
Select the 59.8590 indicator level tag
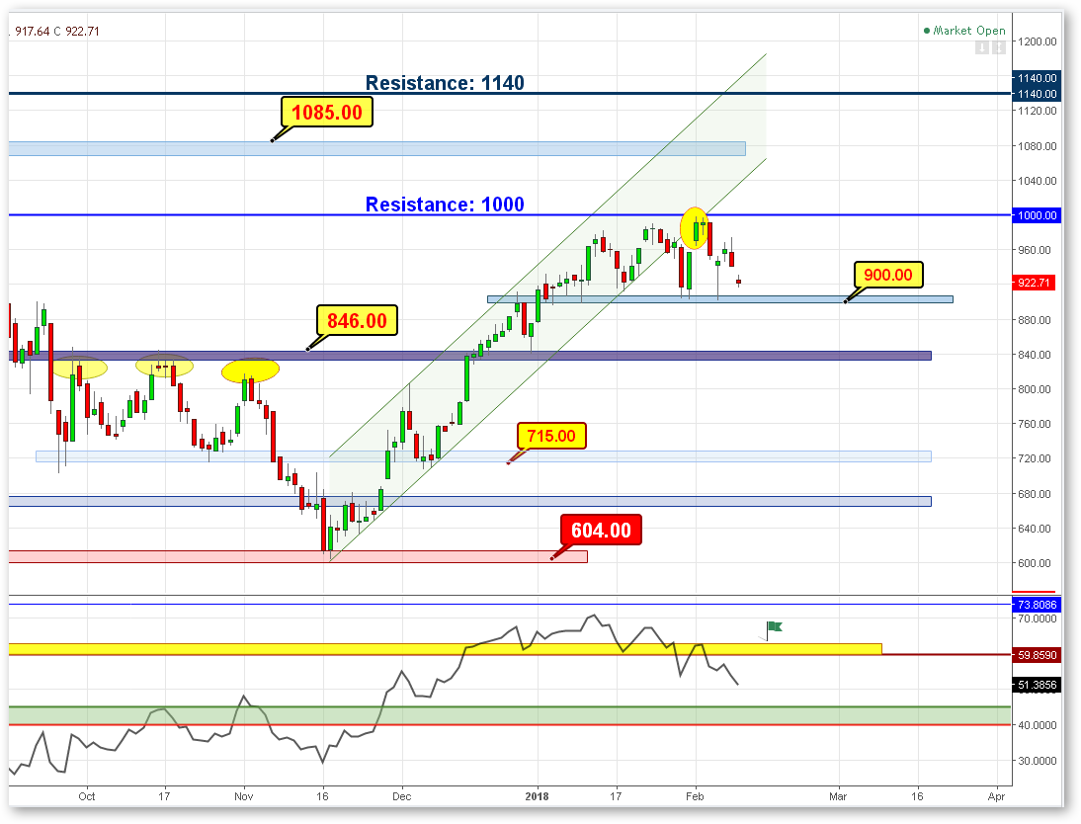click(1035, 654)
